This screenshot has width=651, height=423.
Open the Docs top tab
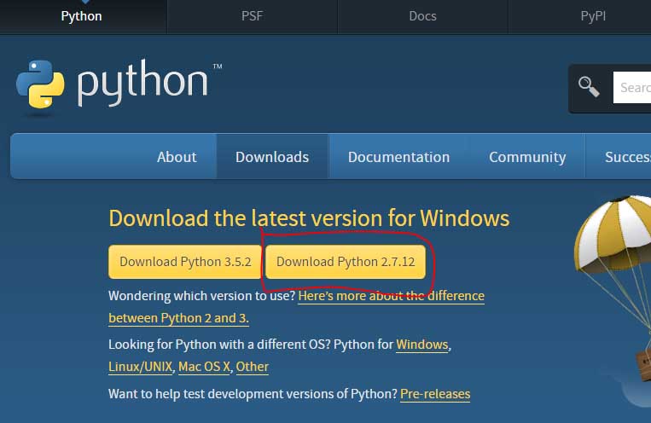click(x=422, y=16)
